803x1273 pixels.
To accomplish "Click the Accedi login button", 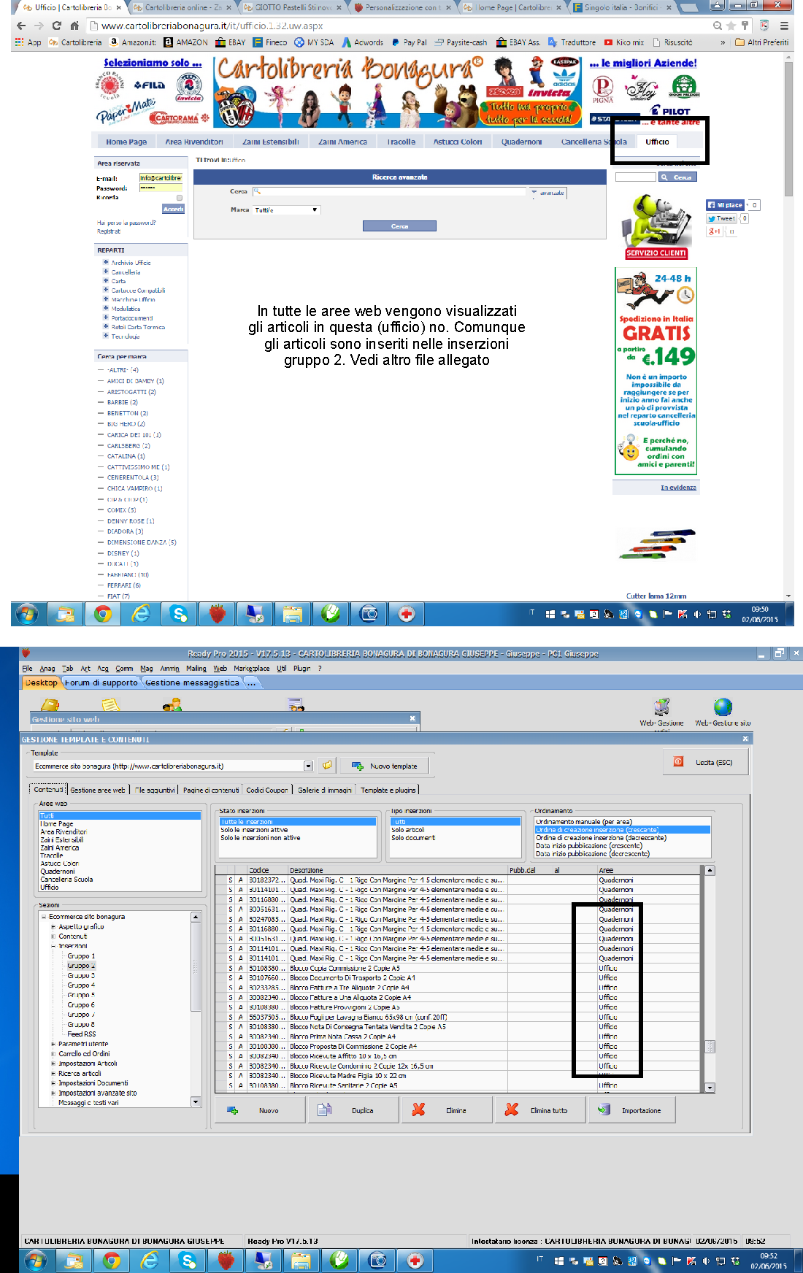I will tap(174, 209).
